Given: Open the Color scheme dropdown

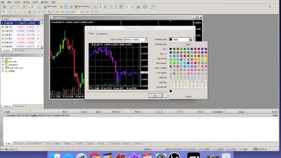Looking at the screenshot, I should tap(136, 39).
